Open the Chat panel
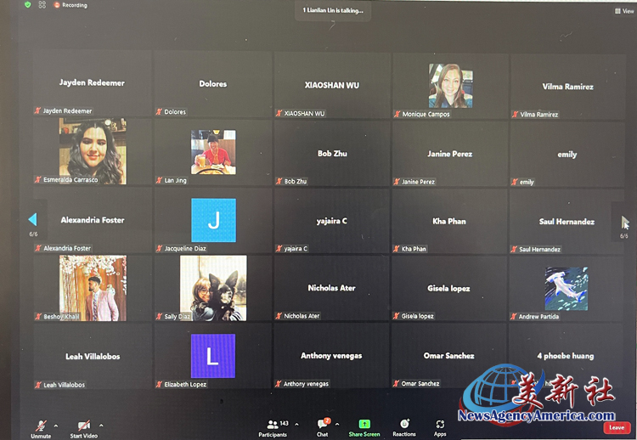The height and width of the screenshot is (440, 637). (323, 428)
